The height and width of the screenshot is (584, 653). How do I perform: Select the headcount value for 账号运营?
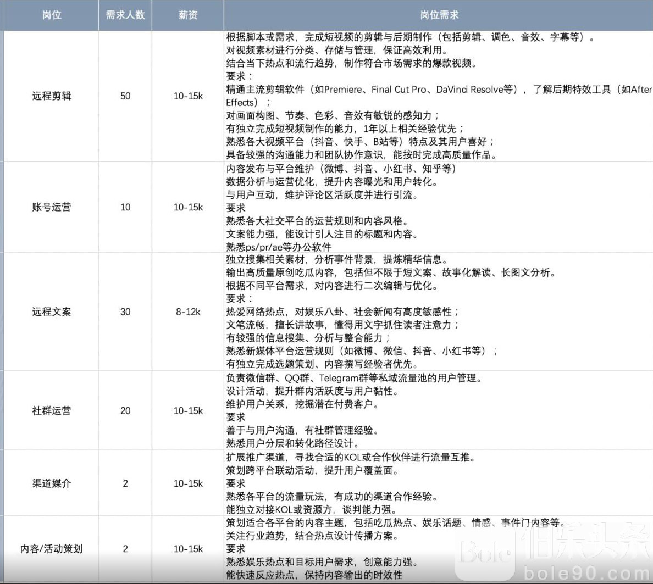[x=125, y=207]
